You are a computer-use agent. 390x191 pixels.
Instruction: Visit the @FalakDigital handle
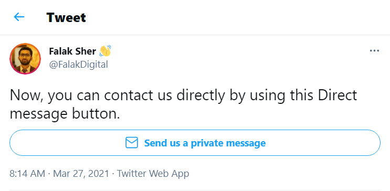[78, 65]
